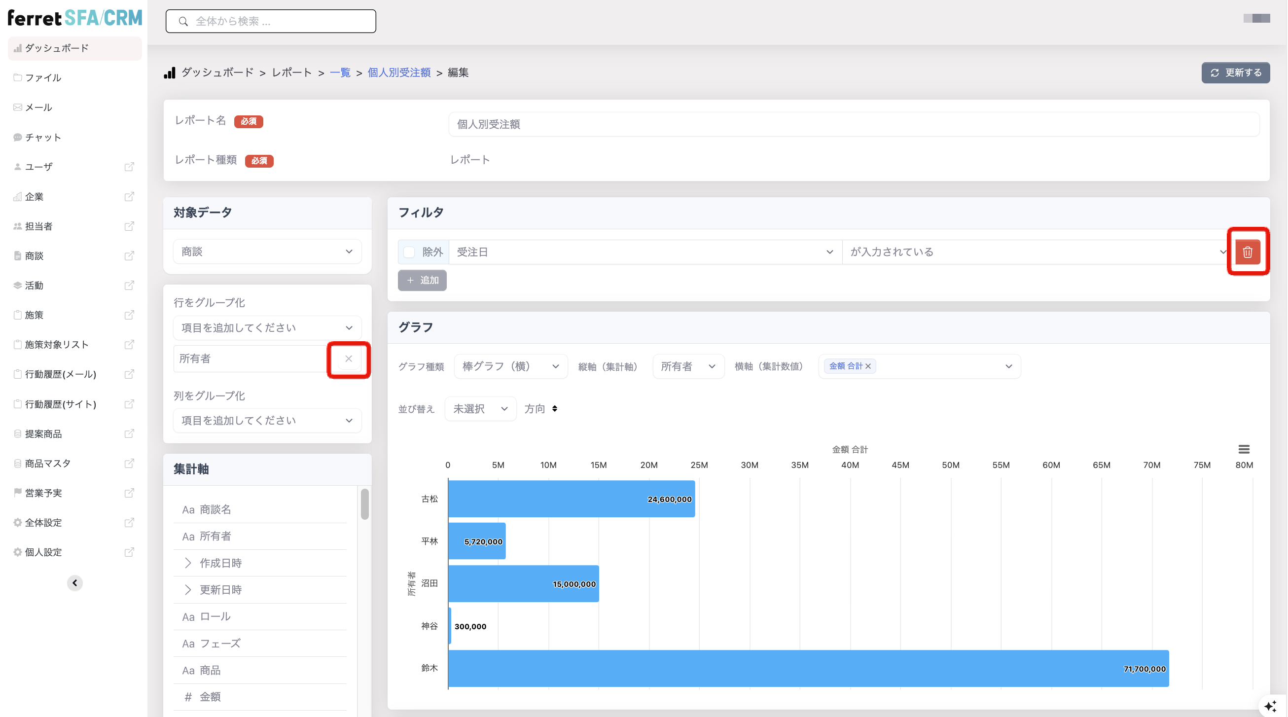Follow the 個人別受注額 breadcrumb link
The width and height of the screenshot is (1288, 717).
(399, 72)
